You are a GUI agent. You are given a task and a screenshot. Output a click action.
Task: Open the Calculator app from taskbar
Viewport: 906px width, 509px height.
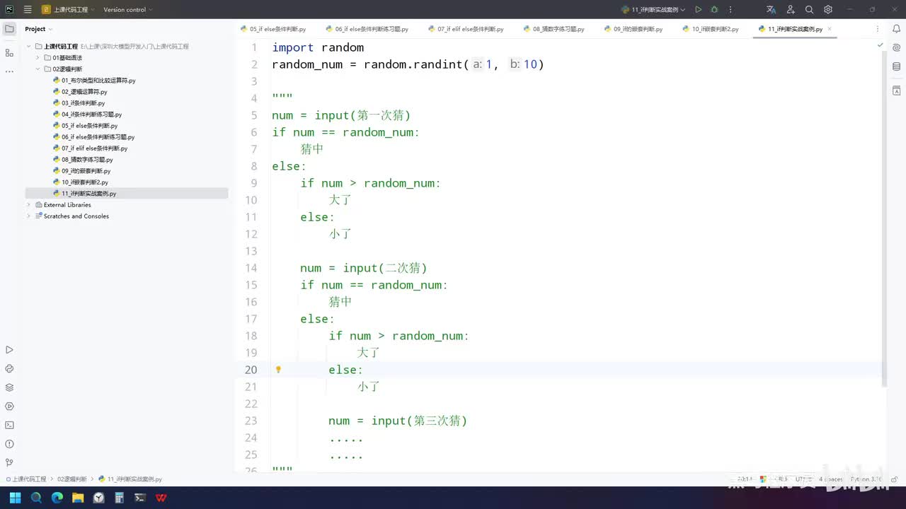120,498
